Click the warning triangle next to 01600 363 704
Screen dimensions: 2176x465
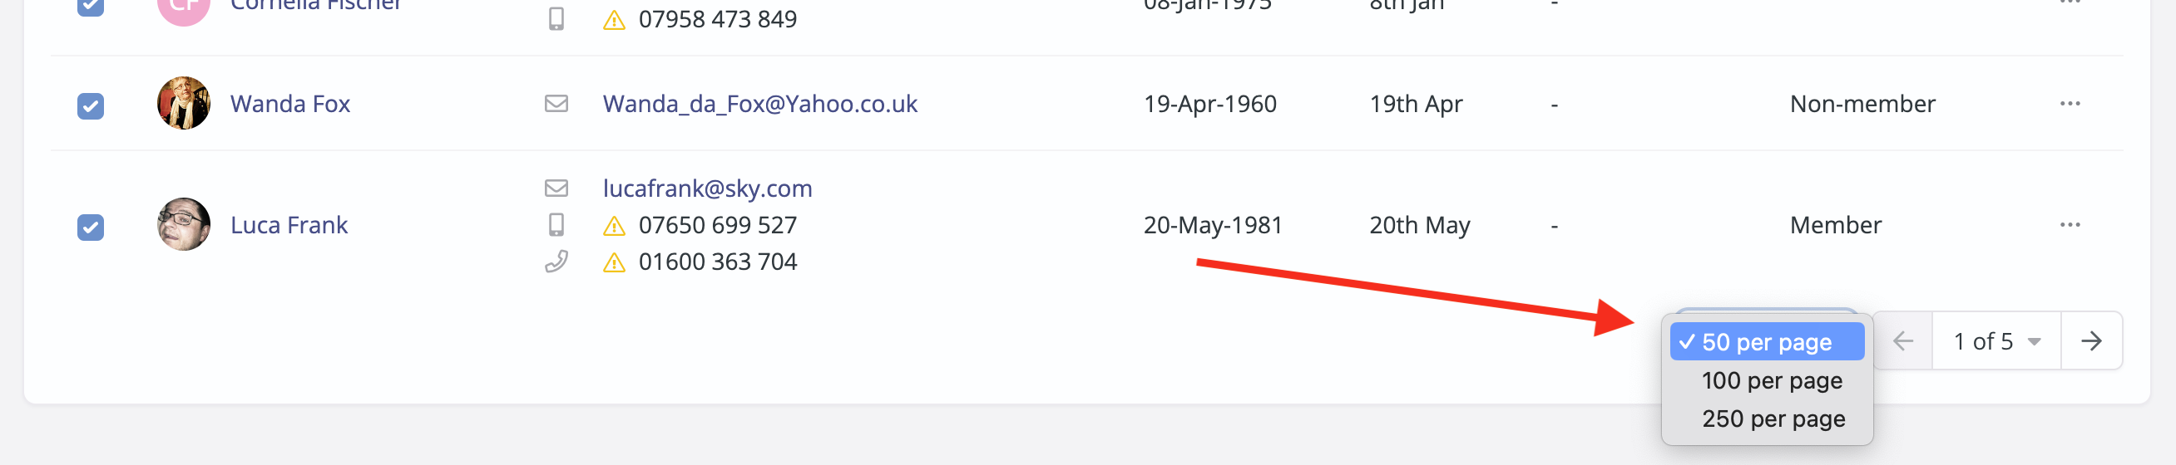pyautogui.click(x=614, y=262)
